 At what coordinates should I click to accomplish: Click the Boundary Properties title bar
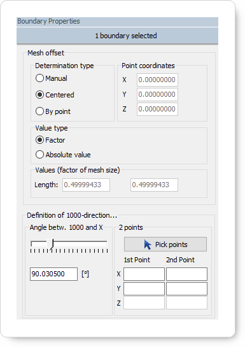coord(117,22)
